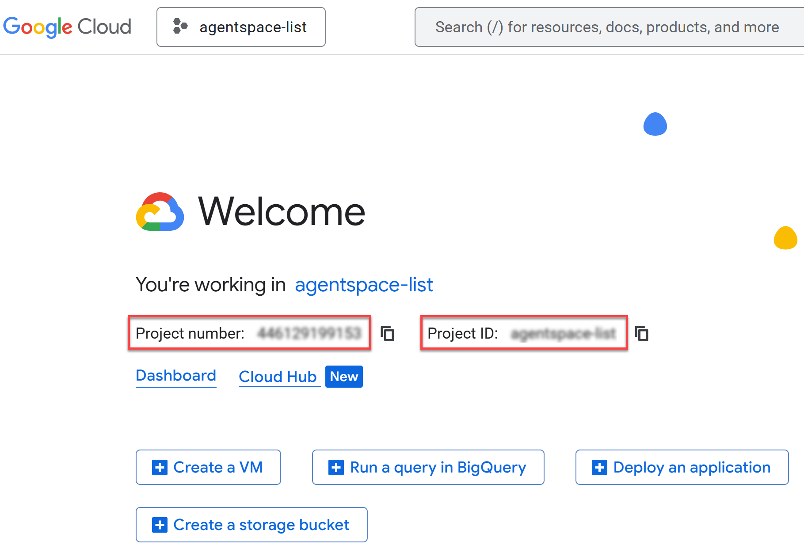Click the Create a VM button
804x549 pixels.
point(208,467)
